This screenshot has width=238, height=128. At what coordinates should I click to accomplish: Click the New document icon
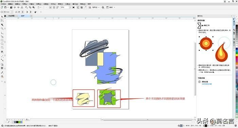(2, 7)
